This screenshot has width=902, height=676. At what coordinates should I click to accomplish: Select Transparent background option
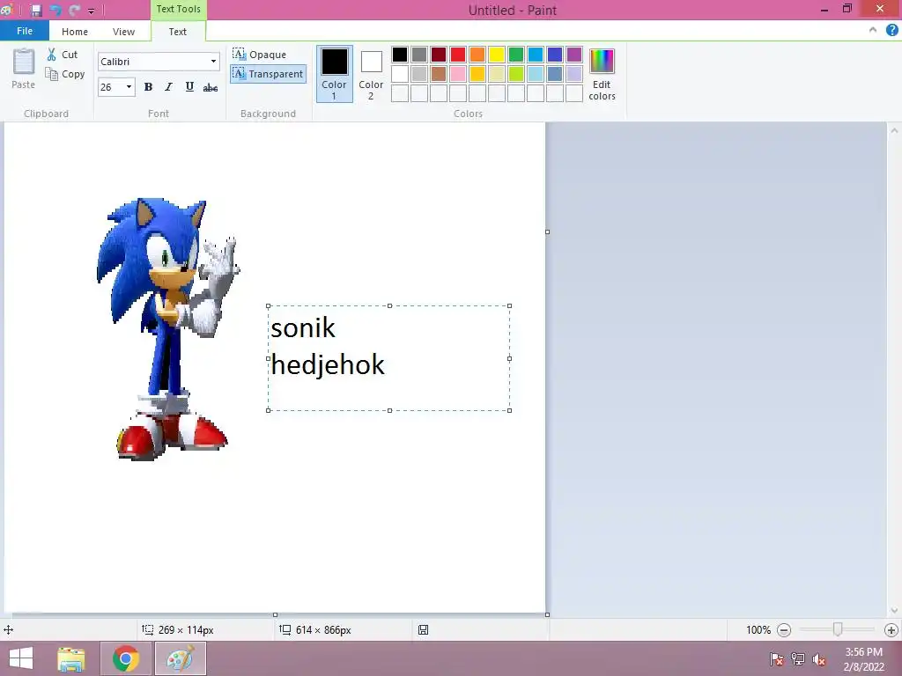coord(268,74)
